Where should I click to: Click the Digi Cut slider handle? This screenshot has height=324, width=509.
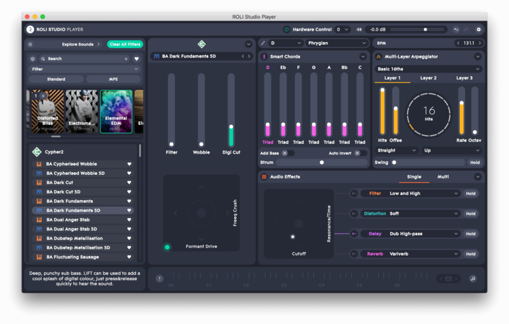coord(231,127)
